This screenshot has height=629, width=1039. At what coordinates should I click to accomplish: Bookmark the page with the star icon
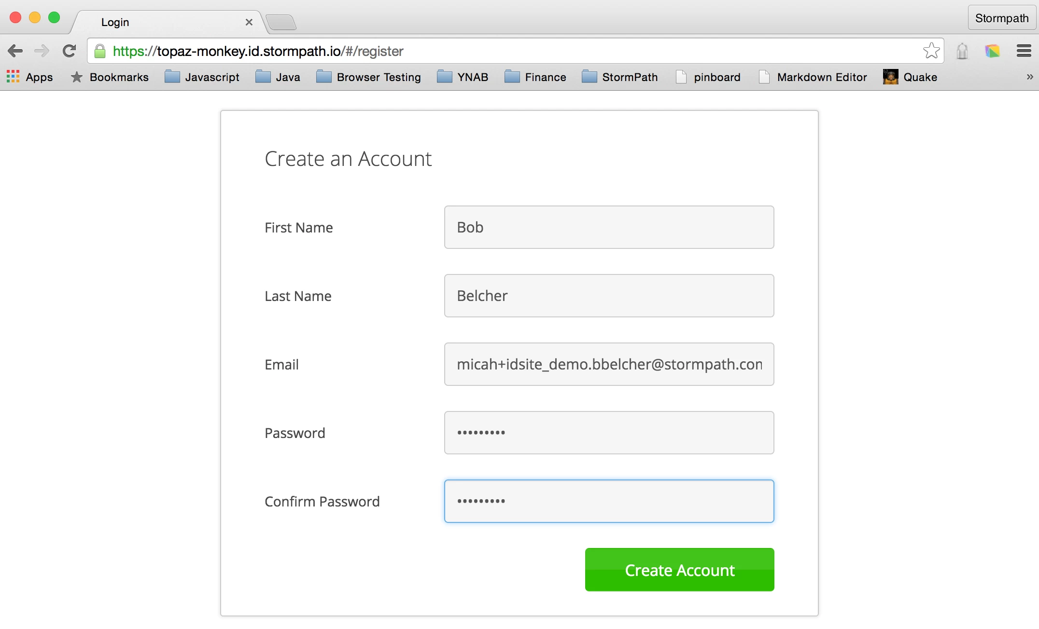[931, 51]
